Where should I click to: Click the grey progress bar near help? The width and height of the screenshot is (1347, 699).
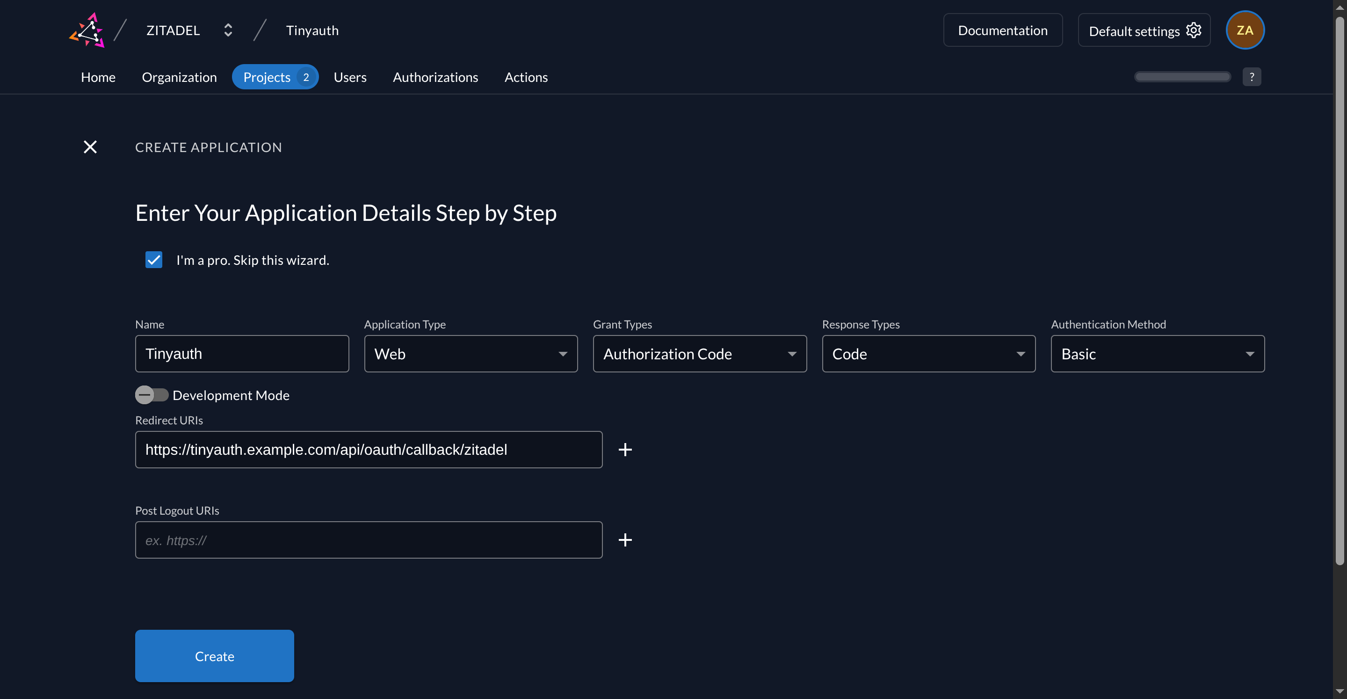point(1182,77)
